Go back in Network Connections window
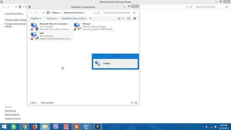 coord(31,13)
